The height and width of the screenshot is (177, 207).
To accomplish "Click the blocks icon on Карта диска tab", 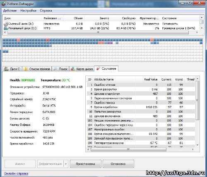I will pyautogui.click(x=73, y=69).
